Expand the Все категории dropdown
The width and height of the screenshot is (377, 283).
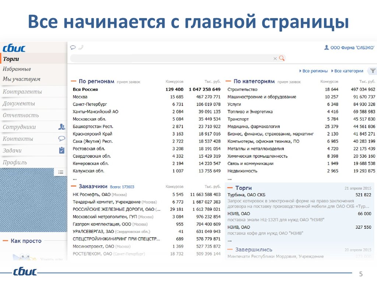click(347, 71)
